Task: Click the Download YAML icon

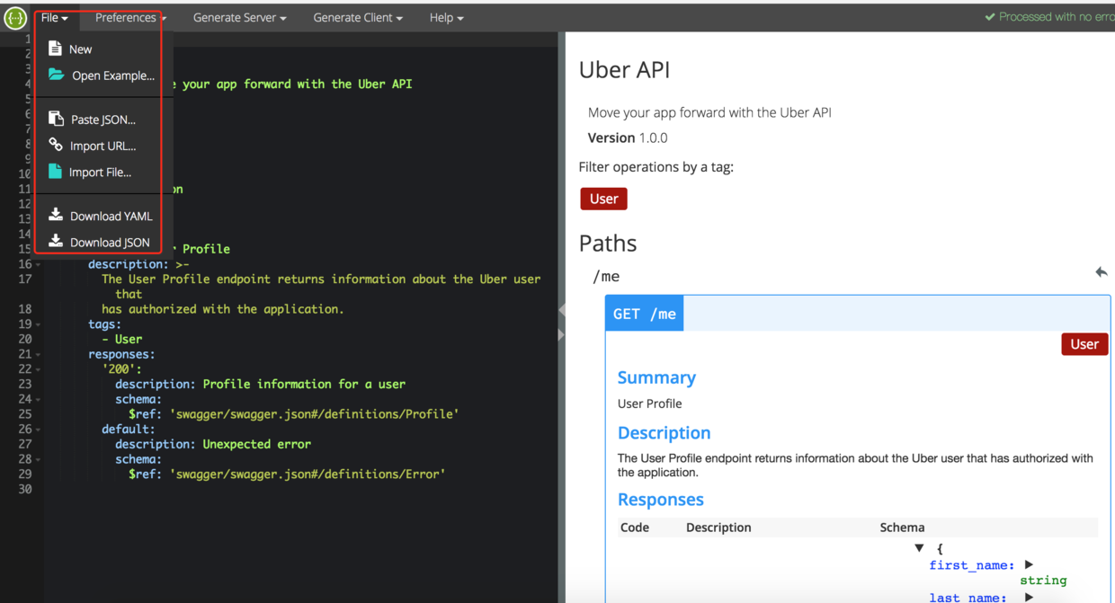Action: (x=56, y=215)
